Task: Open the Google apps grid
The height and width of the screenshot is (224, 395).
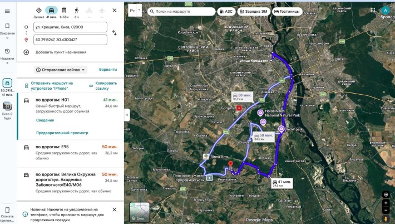Action: (x=373, y=10)
